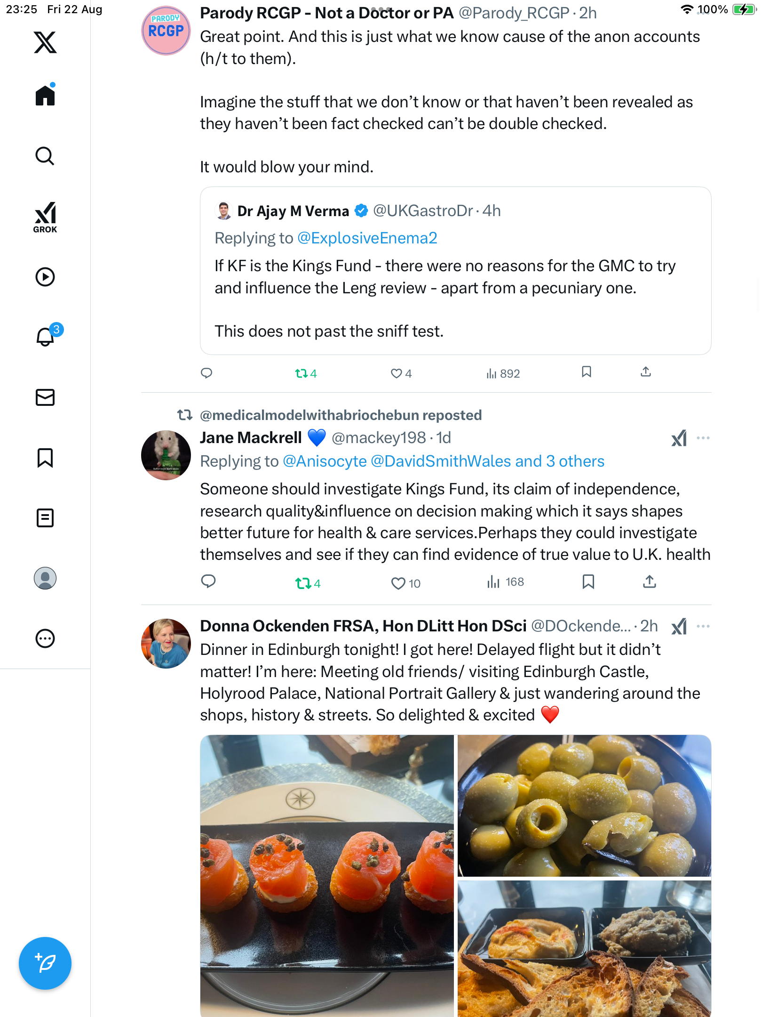Undo repost on Parody RCGP post
This screenshot has width=762, height=1017.
[x=302, y=373]
